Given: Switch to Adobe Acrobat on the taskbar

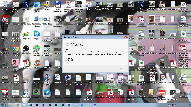Looking at the screenshot, I should 24,105.
